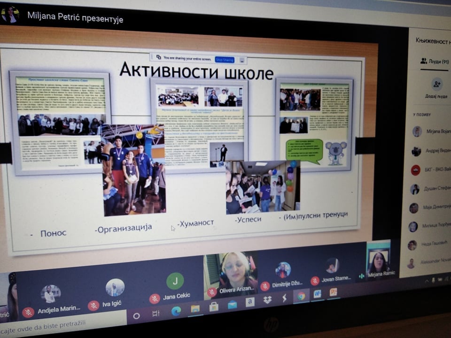451x338 pixels.
Task: Minimize the screen sharing notification bar
Action: tap(241, 60)
